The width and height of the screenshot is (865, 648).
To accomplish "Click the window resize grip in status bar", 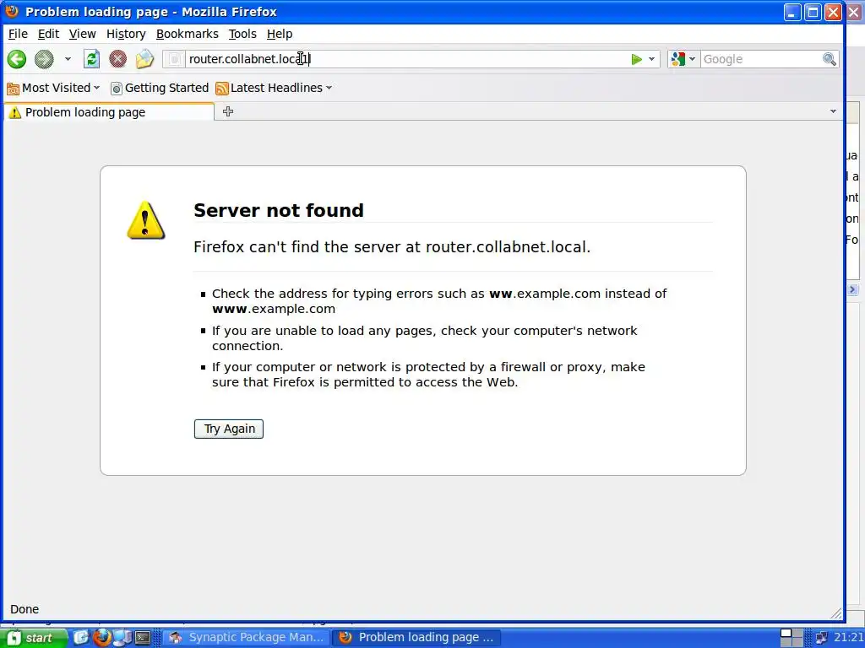I will [836, 613].
